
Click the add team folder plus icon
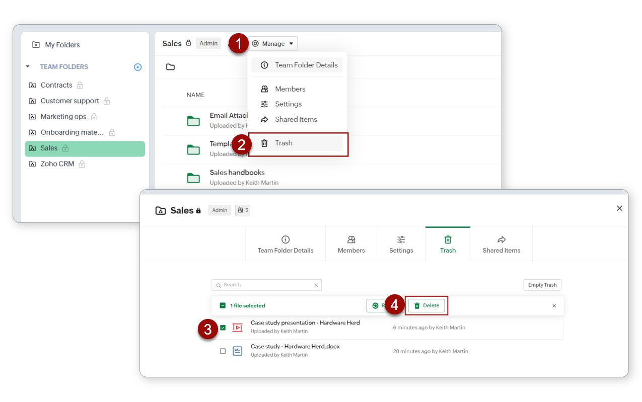[137, 67]
